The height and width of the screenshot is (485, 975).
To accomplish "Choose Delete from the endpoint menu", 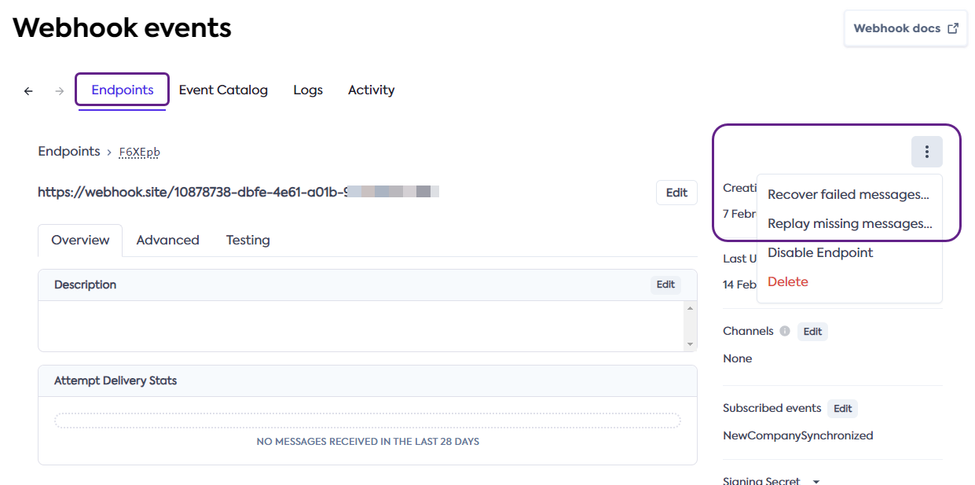I will click(x=787, y=282).
